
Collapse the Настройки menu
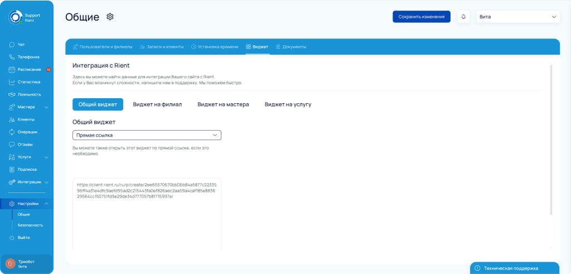click(x=46, y=204)
